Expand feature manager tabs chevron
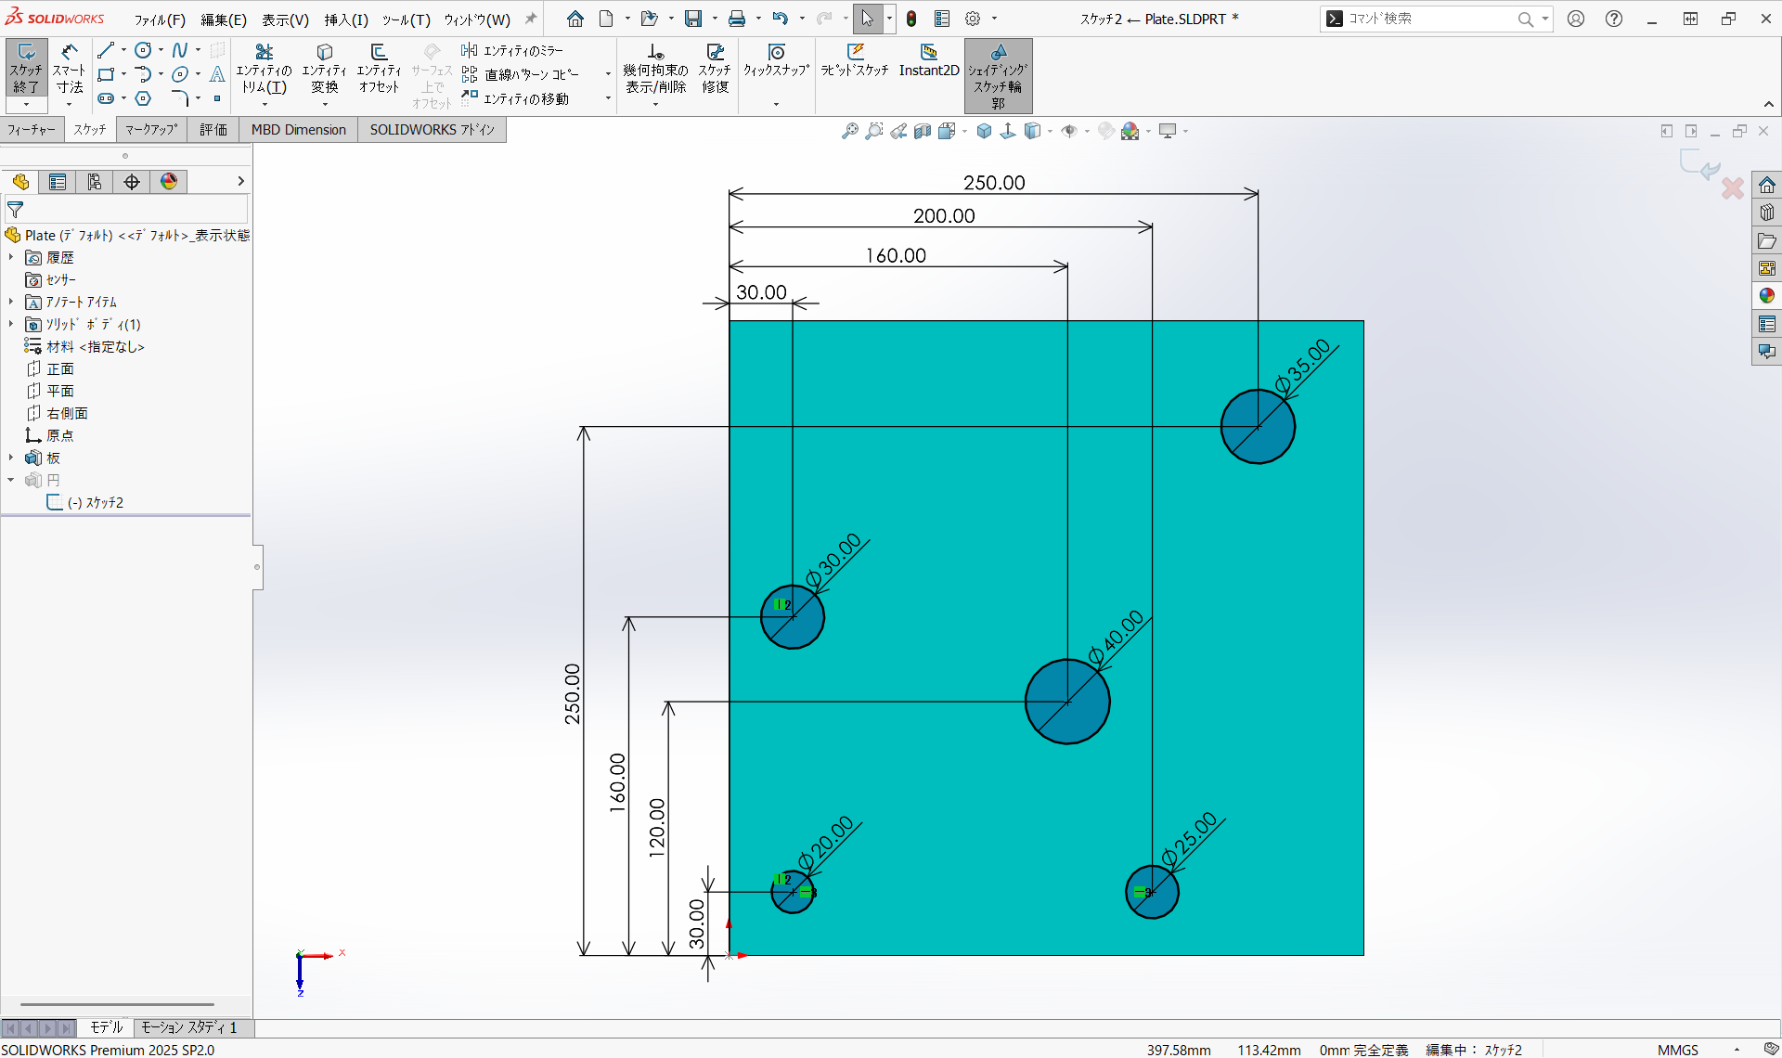1782x1058 pixels. (x=240, y=182)
